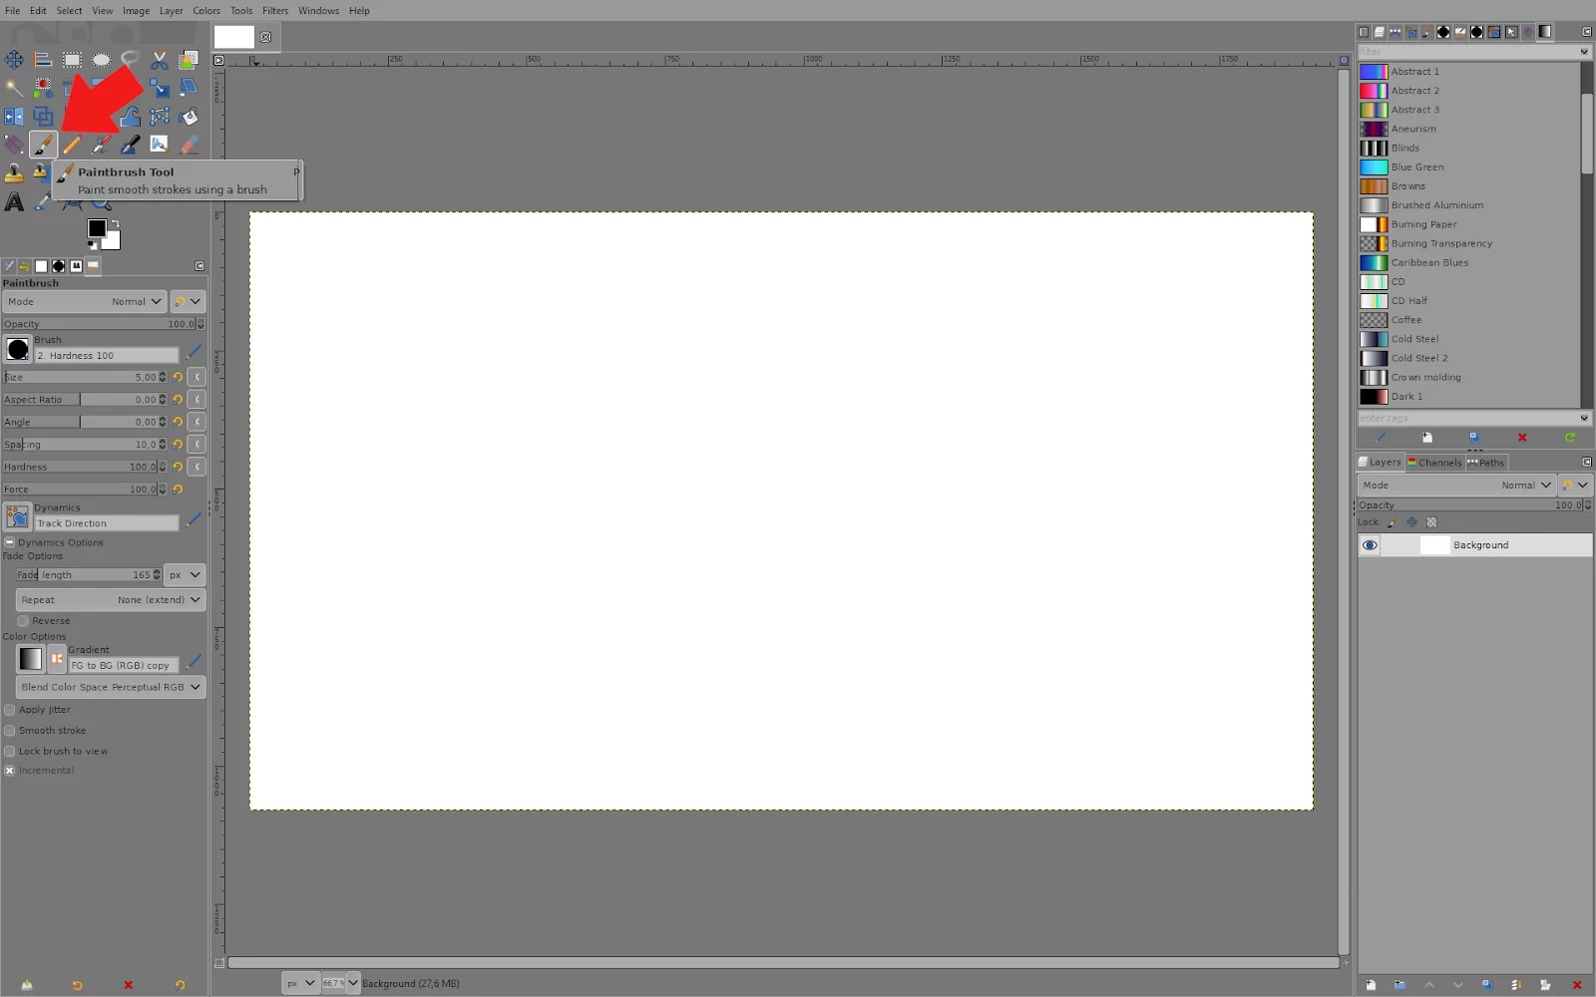Duplicate the selected gradient

pos(1474,438)
